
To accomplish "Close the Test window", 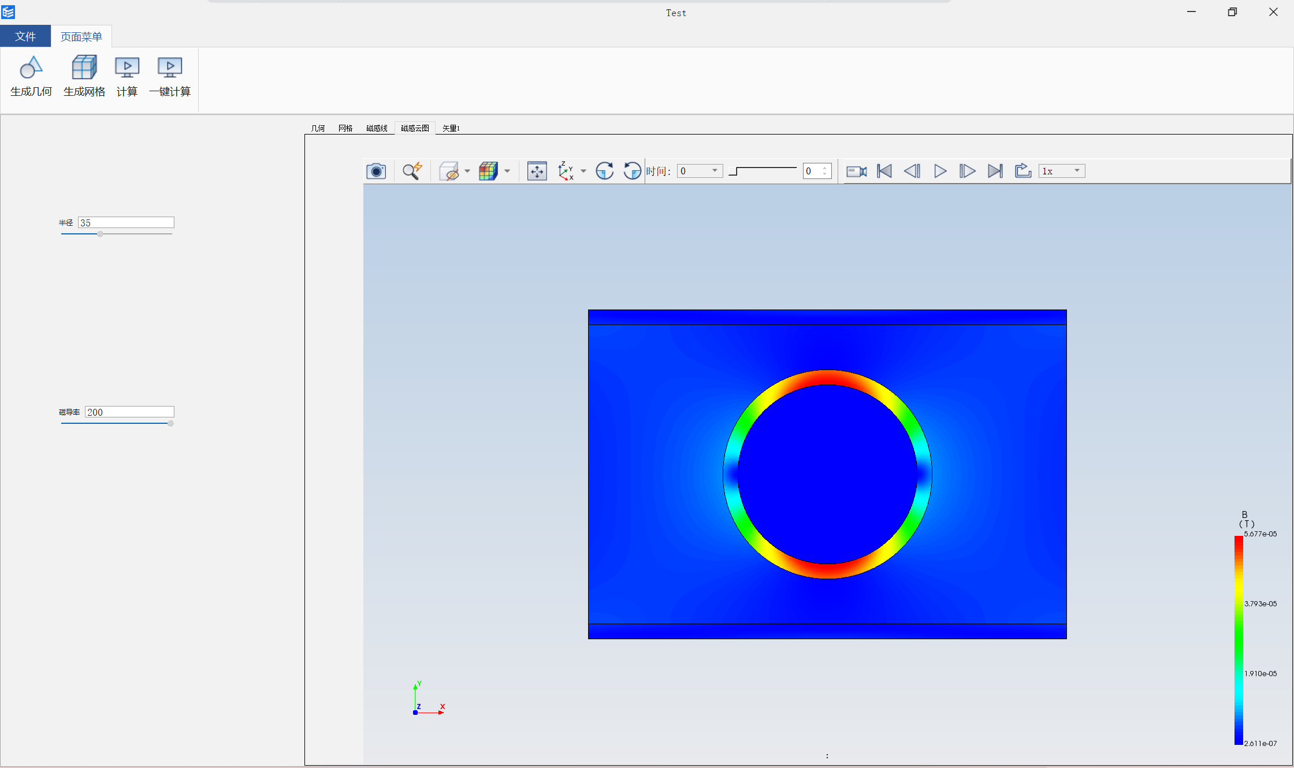I will 1273,12.
